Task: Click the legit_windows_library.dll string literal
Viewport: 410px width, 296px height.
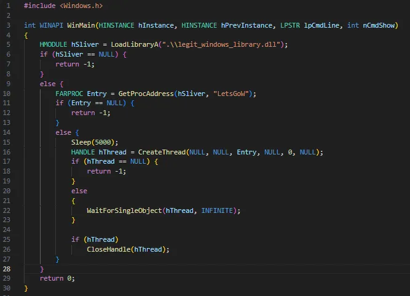Action: coord(221,44)
